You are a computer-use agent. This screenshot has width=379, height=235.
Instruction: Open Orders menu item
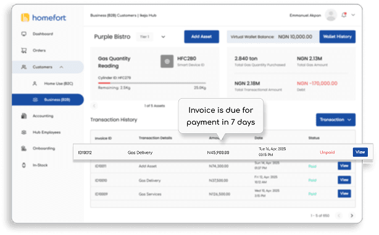(39, 51)
